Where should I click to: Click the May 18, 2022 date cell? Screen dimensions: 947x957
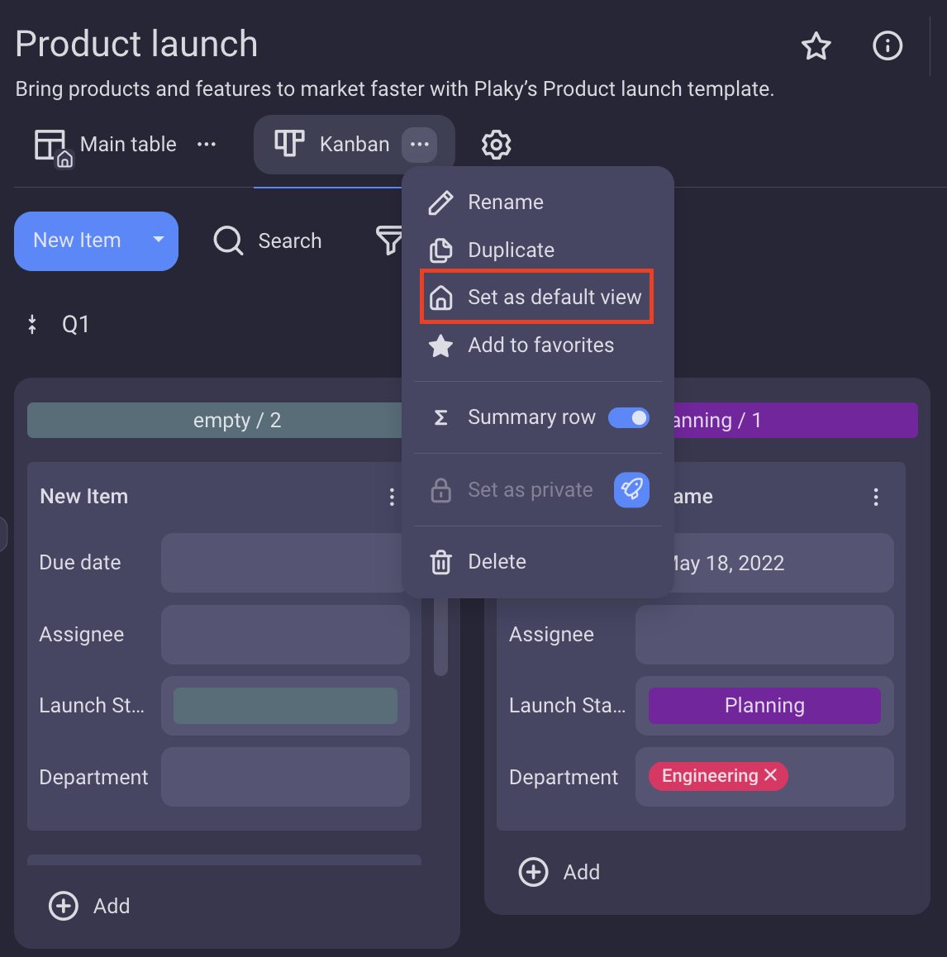(783, 563)
